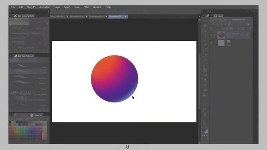Open the Layer palette tab

point(219,16)
